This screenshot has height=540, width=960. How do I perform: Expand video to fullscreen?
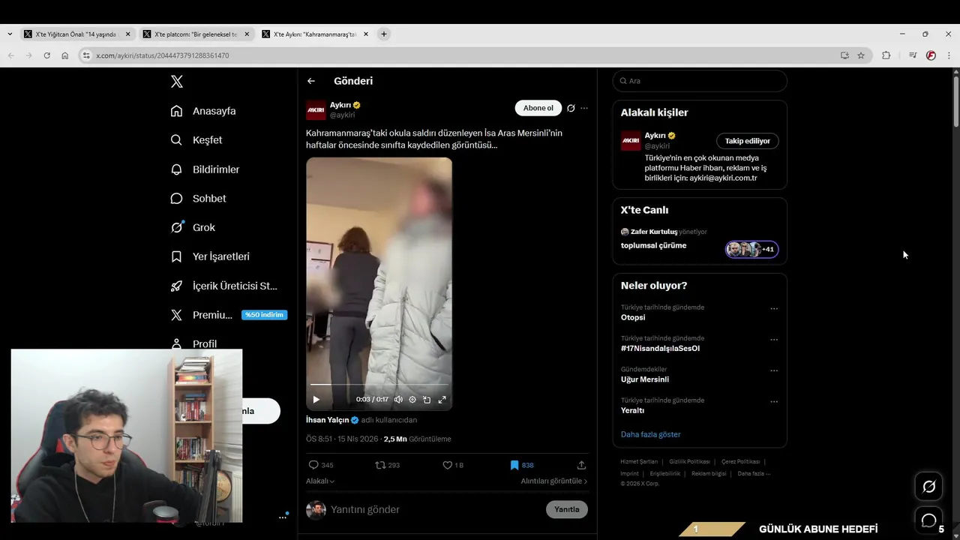[x=442, y=400]
